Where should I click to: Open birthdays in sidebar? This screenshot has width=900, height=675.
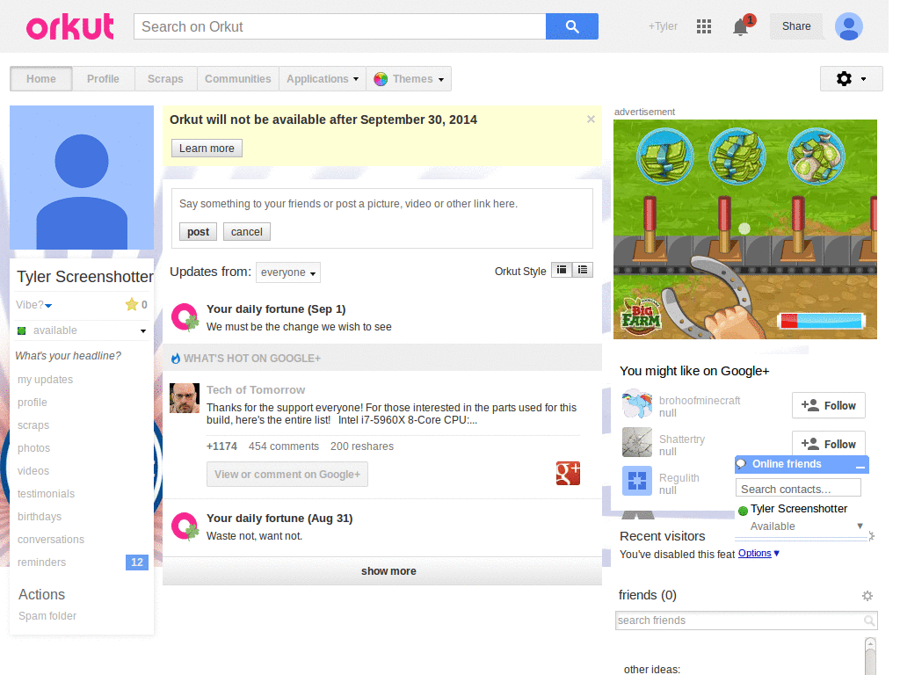pyautogui.click(x=40, y=517)
